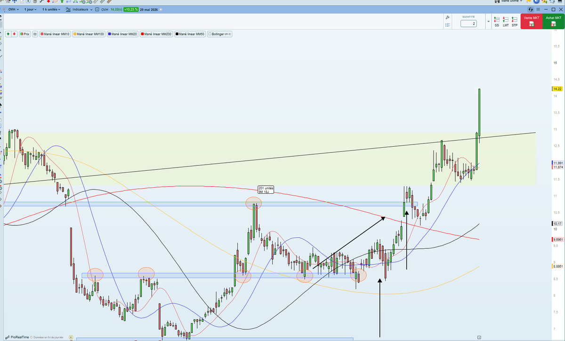Toggle the Mané linear MM10 indicator
Screen dimensions: 565x341
point(56,34)
